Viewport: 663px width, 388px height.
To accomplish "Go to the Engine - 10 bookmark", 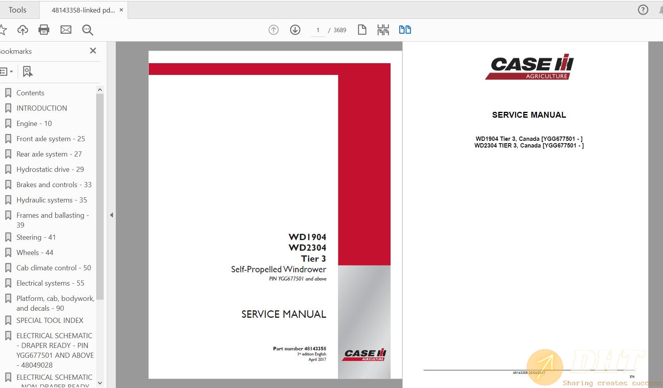I will pos(34,124).
